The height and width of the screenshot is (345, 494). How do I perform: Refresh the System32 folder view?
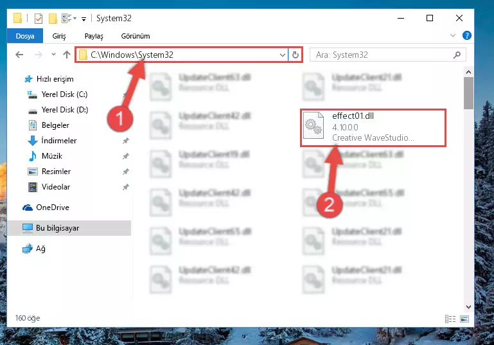(x=296, y=55)
